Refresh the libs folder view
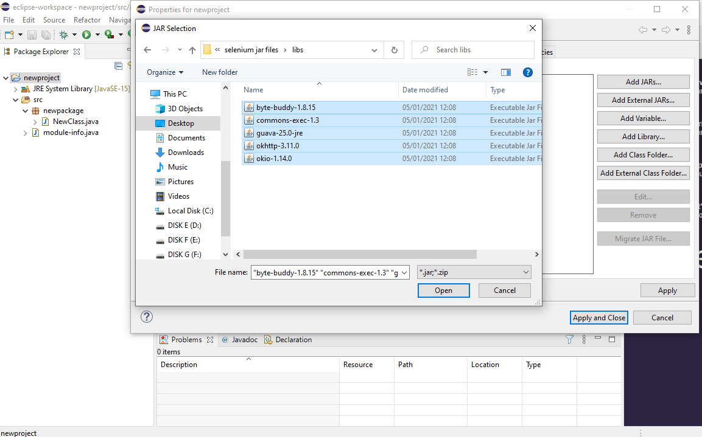This screenshot has width=702, height=437. (395, 50)
